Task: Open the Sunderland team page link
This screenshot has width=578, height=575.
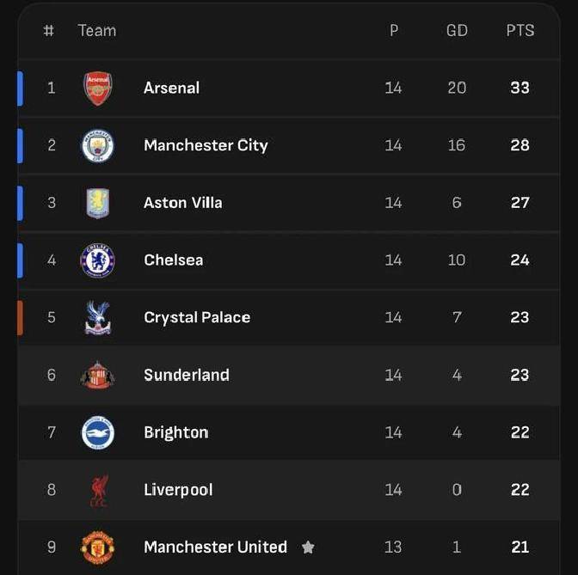Action: (186, 375)
